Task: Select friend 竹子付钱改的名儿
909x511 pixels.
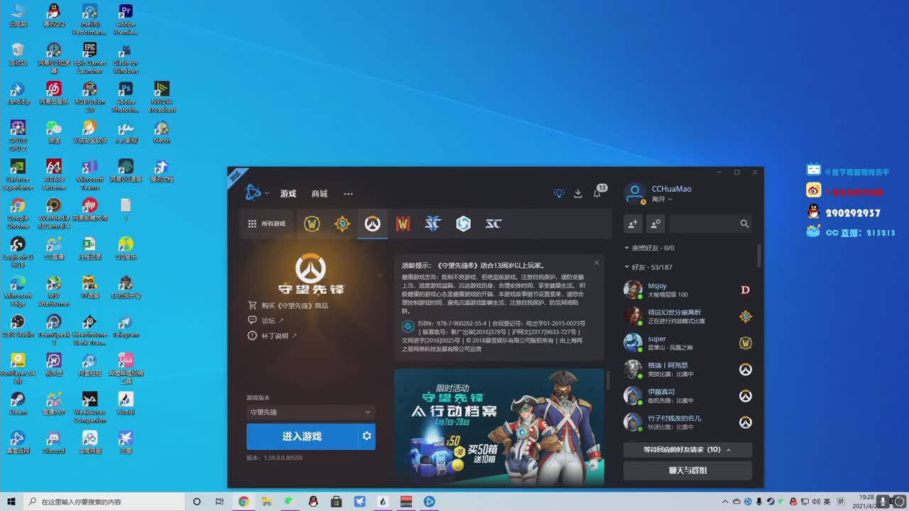Action: (687, 422)
